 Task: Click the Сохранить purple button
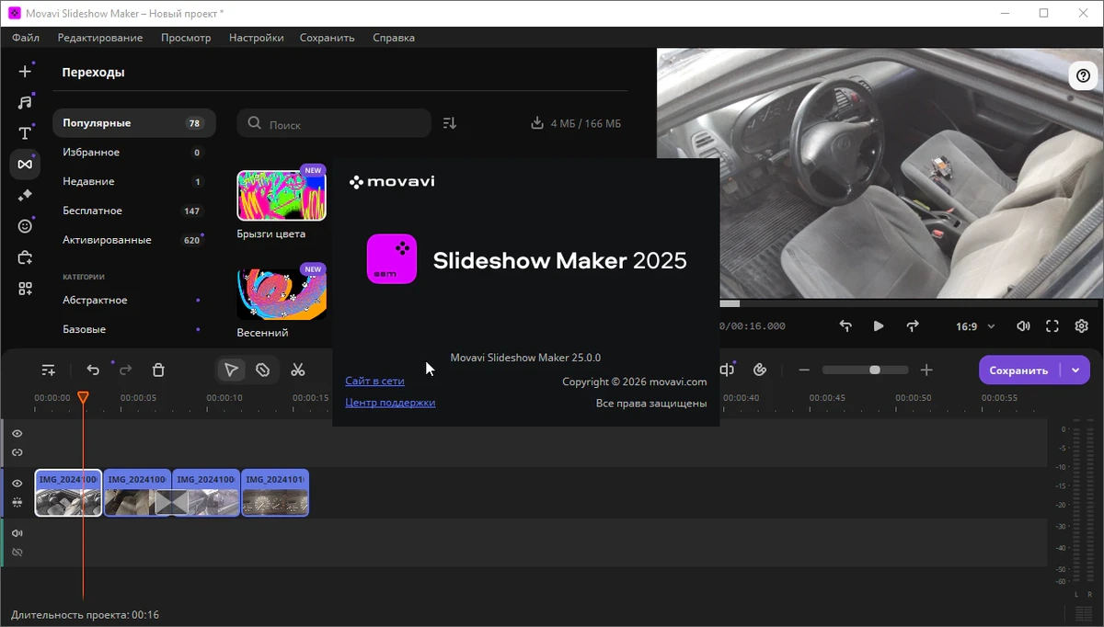[x=1018, y=370]
